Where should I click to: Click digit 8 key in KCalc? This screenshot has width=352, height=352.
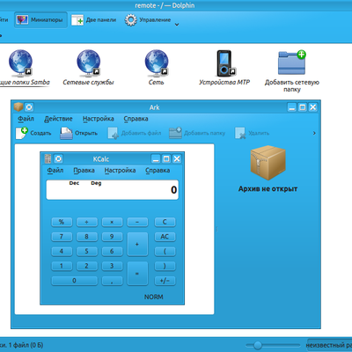(87, 237)
